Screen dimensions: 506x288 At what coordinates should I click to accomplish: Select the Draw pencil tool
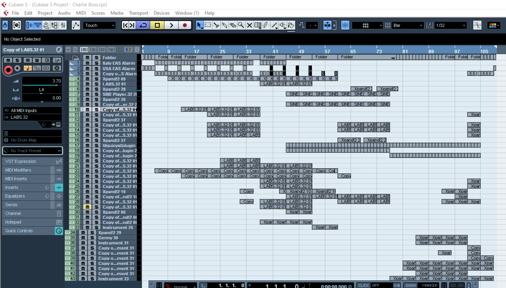point(266,25)
